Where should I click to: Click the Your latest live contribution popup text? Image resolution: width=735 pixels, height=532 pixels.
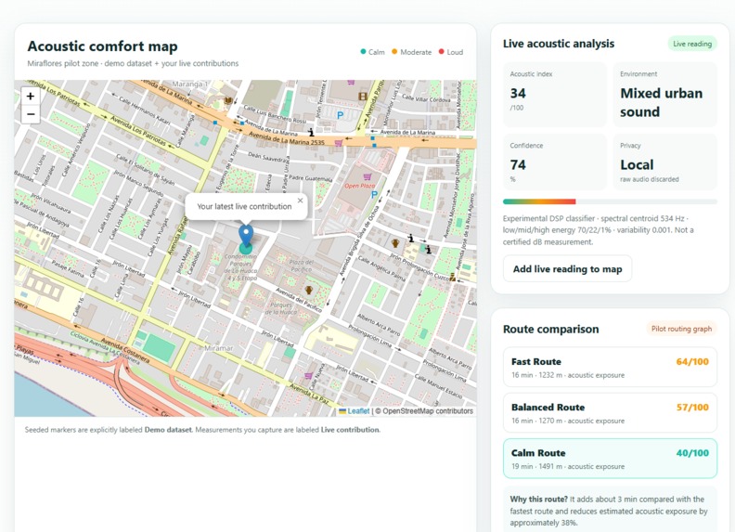(244, 206)
